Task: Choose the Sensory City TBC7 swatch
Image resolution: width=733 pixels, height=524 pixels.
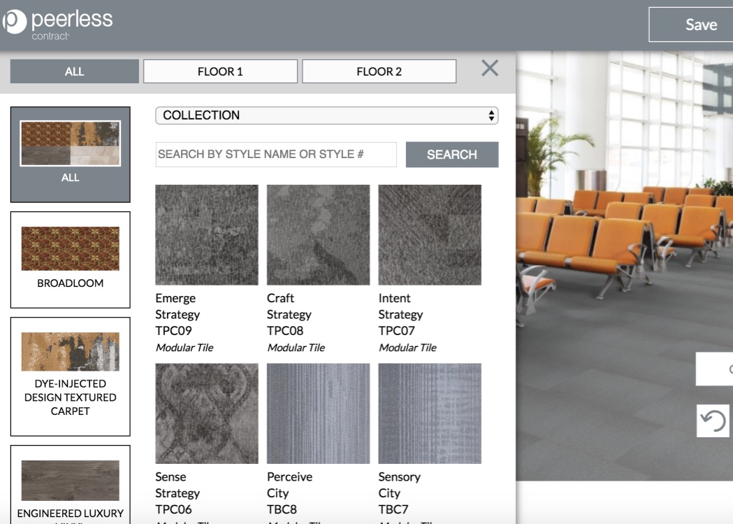Action: tap(430, 413)
